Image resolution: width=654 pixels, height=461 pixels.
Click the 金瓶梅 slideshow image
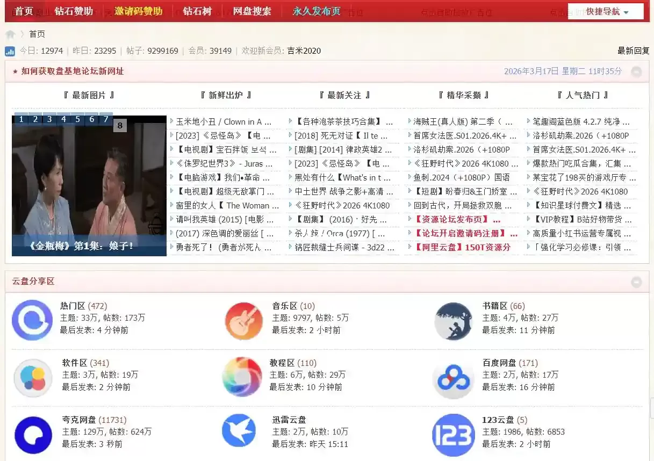89,185
